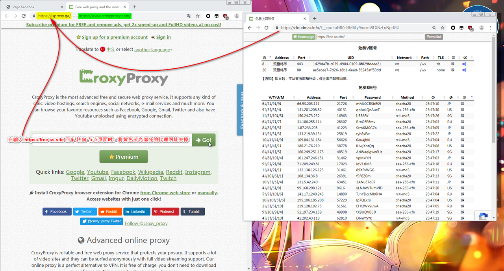Click the lock icon in cloudmax.info address bar
Viewport: 504px width, 271px height.
277,28
